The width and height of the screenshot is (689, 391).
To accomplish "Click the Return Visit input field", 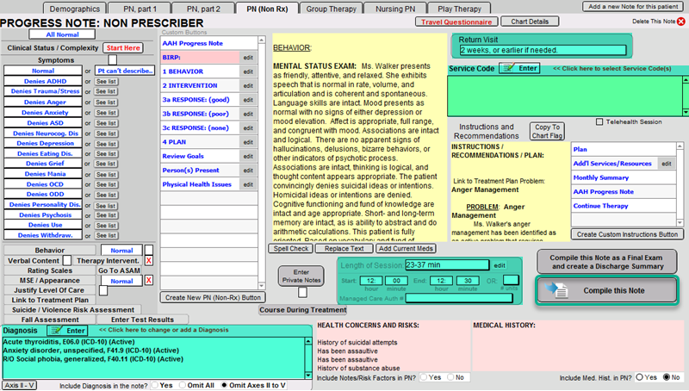I will coord(543,50).
